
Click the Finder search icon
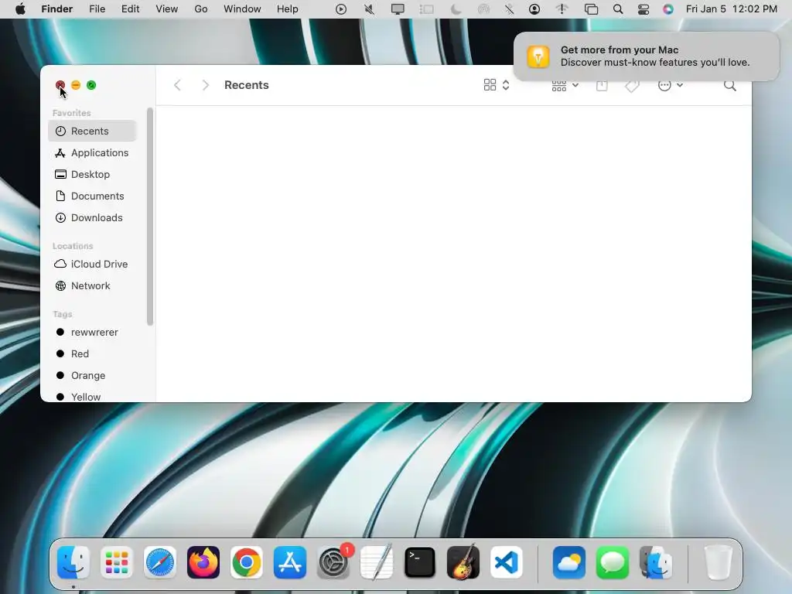(x=730, y=85)
